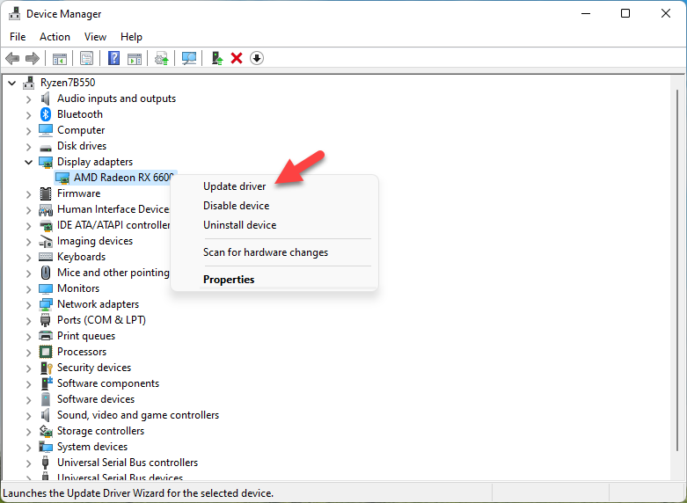687x503 pixels.
Task: Click the Back arrow toolbar icon
Action: coord(12,58)
